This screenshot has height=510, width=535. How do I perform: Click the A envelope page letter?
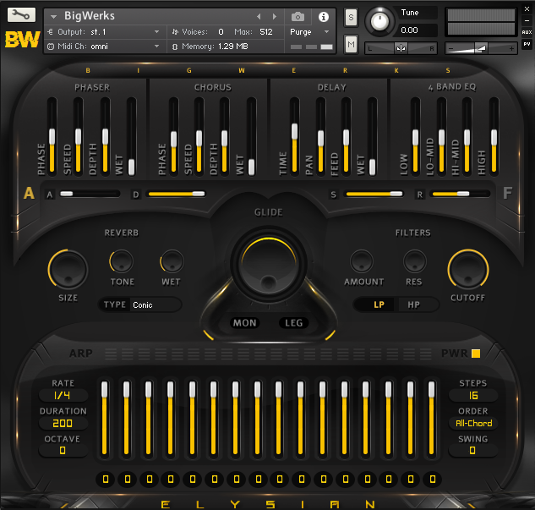point(29,193)
